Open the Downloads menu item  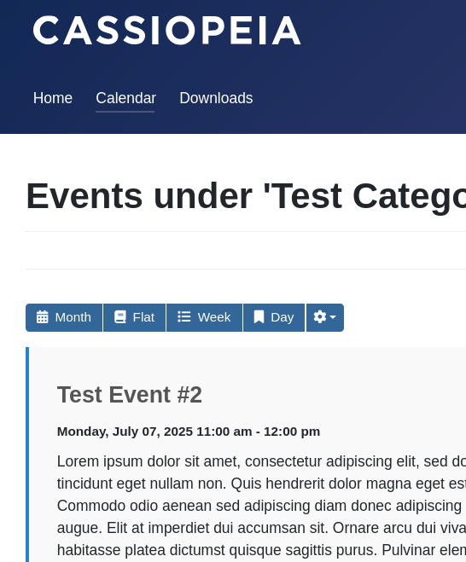pyautogui.click(x=216, y=98)
